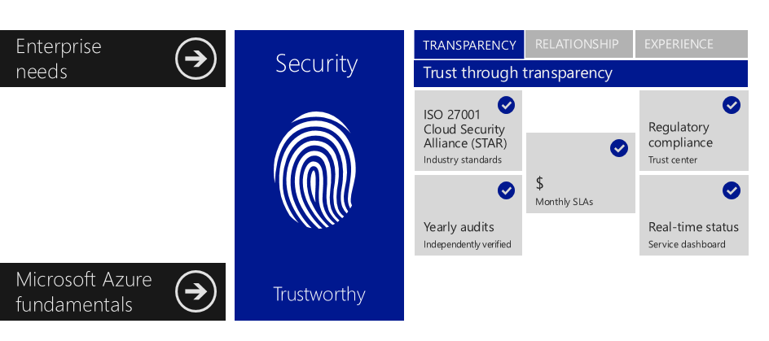
Task: Open the EXPERIENCE tab
Action: tap(691, 44)
